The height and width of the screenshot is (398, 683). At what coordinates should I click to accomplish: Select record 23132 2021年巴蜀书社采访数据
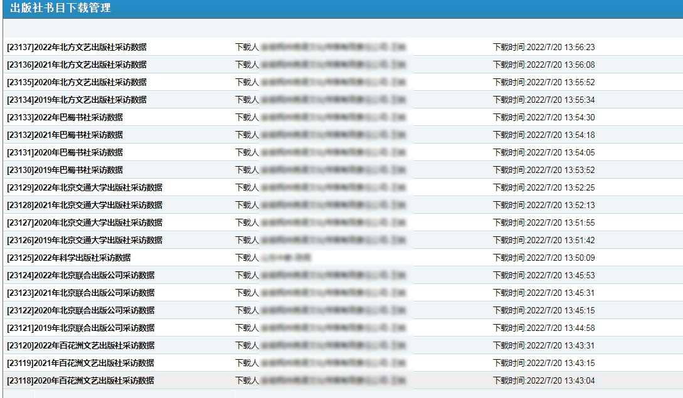[x=65, y=135]
